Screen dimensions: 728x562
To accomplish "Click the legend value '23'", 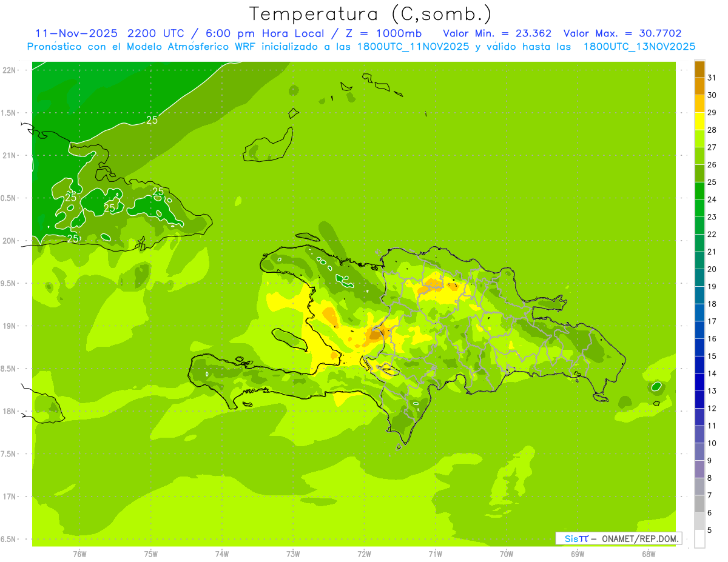I will 712,217.
